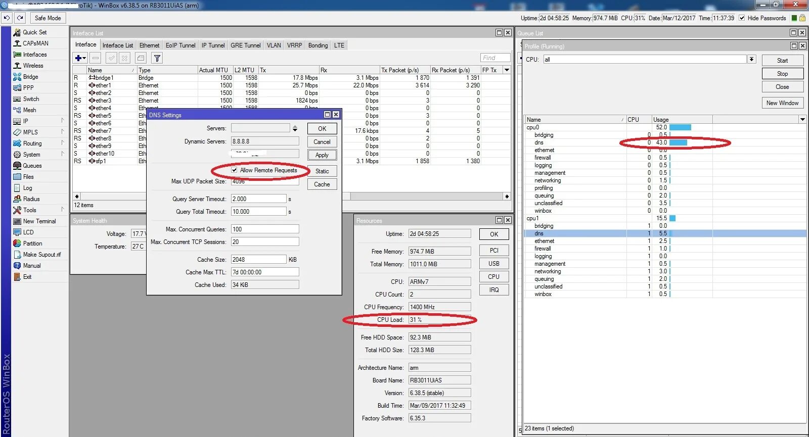Switch to EoIP Tunnel tab
Screen dimensions: 809x437
(x=181, y=45)
